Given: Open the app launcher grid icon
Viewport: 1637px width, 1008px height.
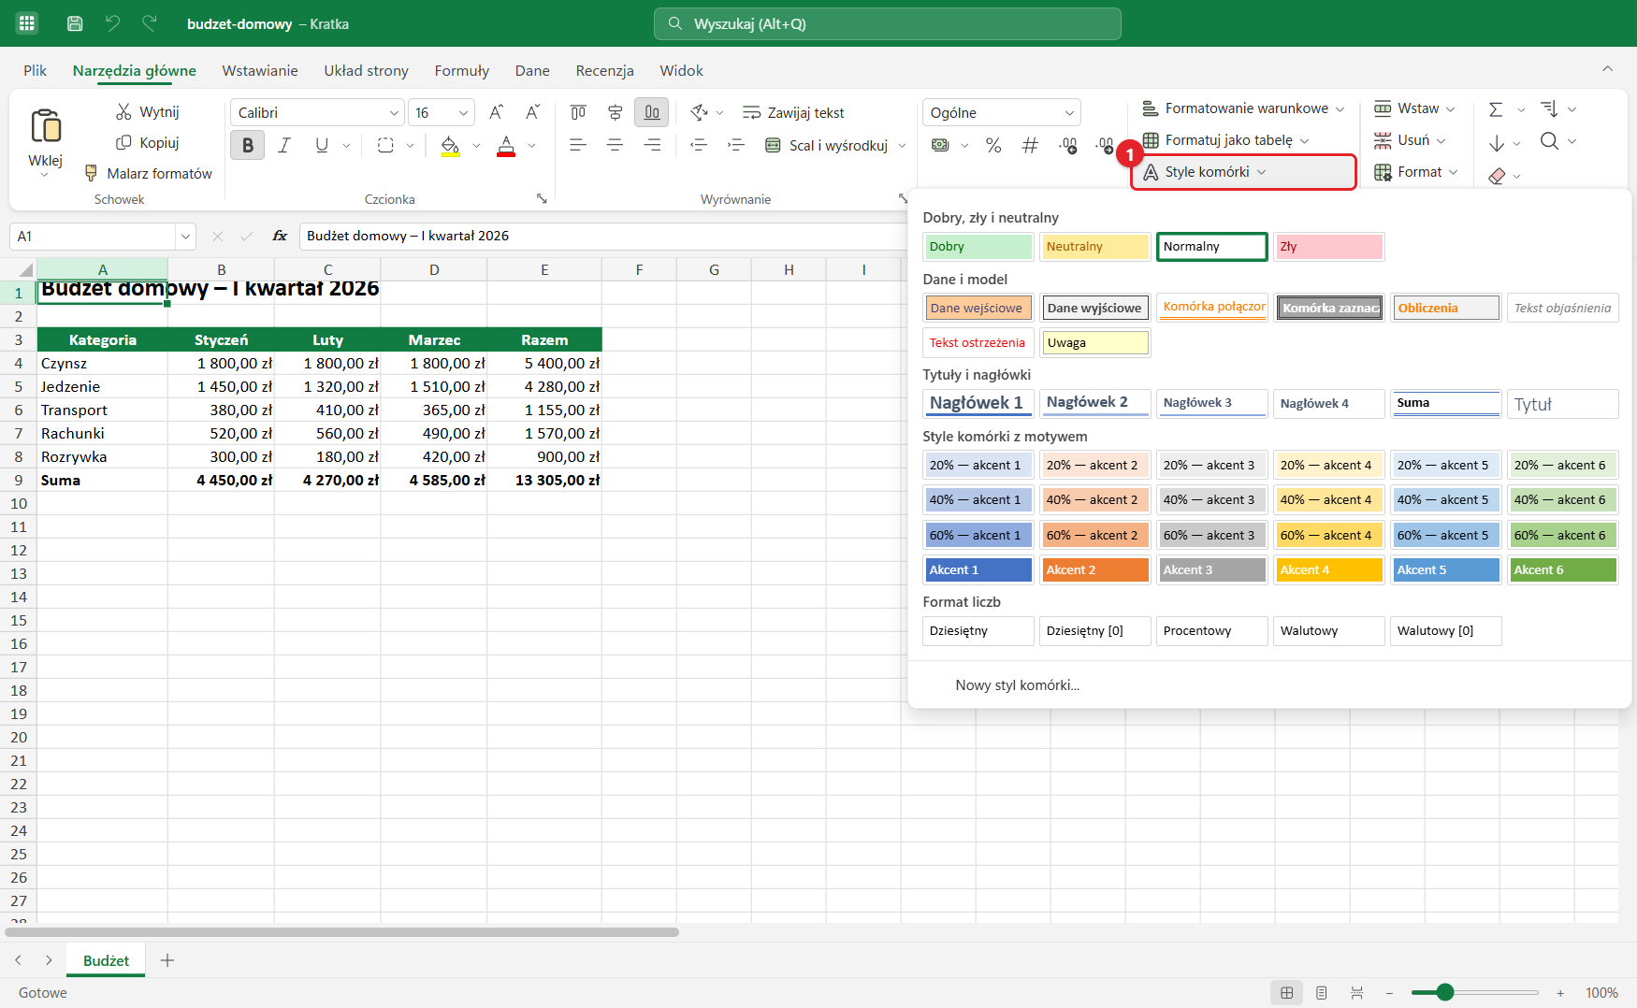Looking at the screenshot, I should [26, 23].
